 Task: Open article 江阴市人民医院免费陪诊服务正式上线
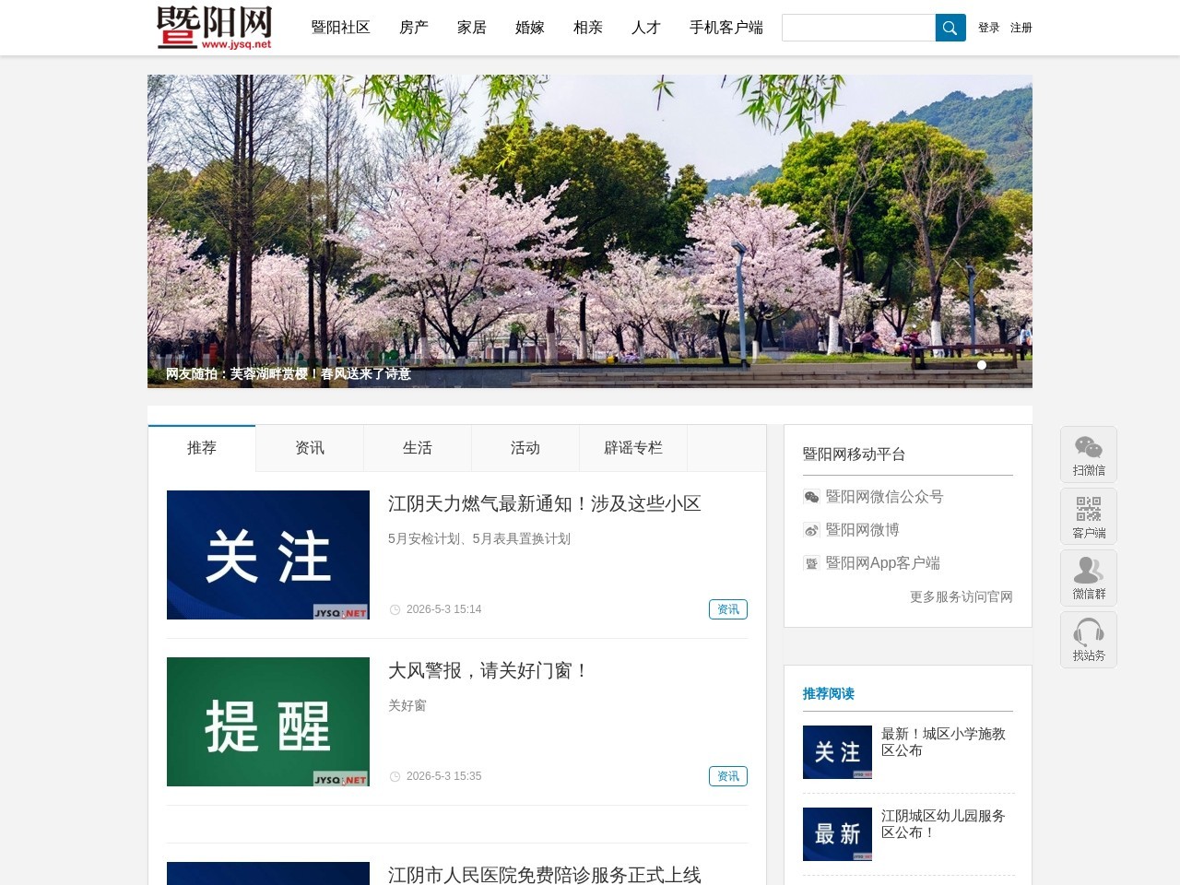(x=545, y=874)
